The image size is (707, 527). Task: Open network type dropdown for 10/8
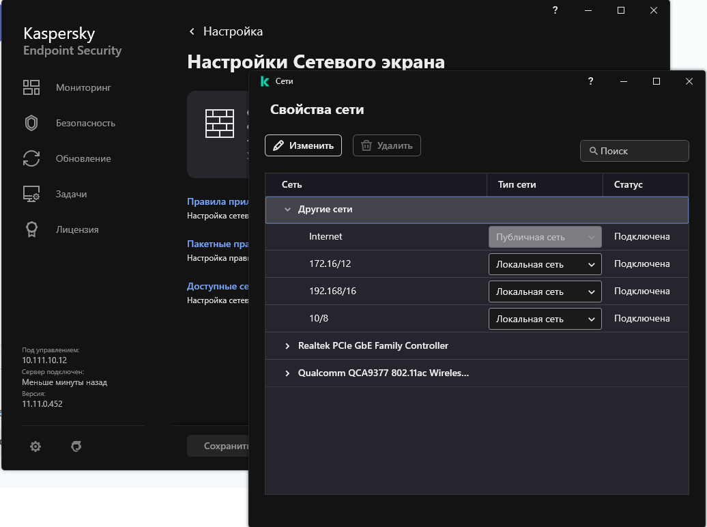click(545, 319)
